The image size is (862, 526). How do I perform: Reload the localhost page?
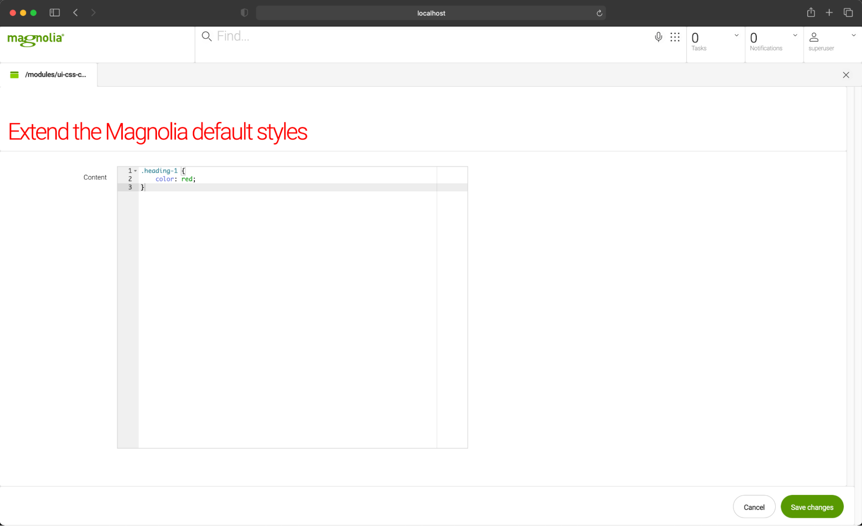click(x=599, y=13)
